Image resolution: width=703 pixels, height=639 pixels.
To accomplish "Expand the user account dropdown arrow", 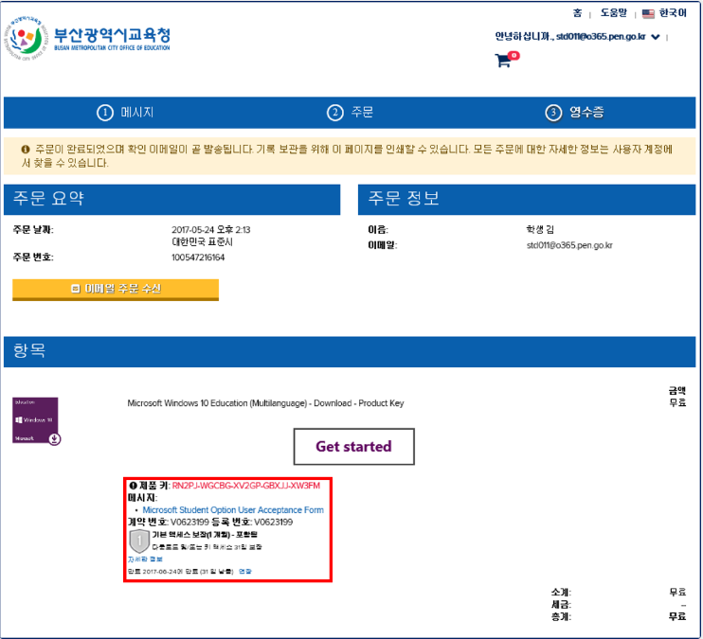I will [656, 38].
